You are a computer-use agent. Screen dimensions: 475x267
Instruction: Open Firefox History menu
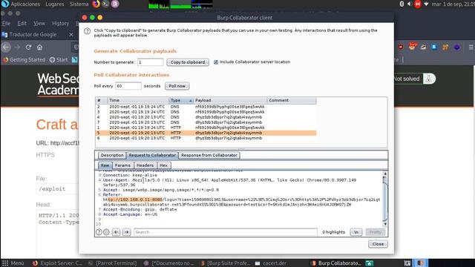[60, 23]
